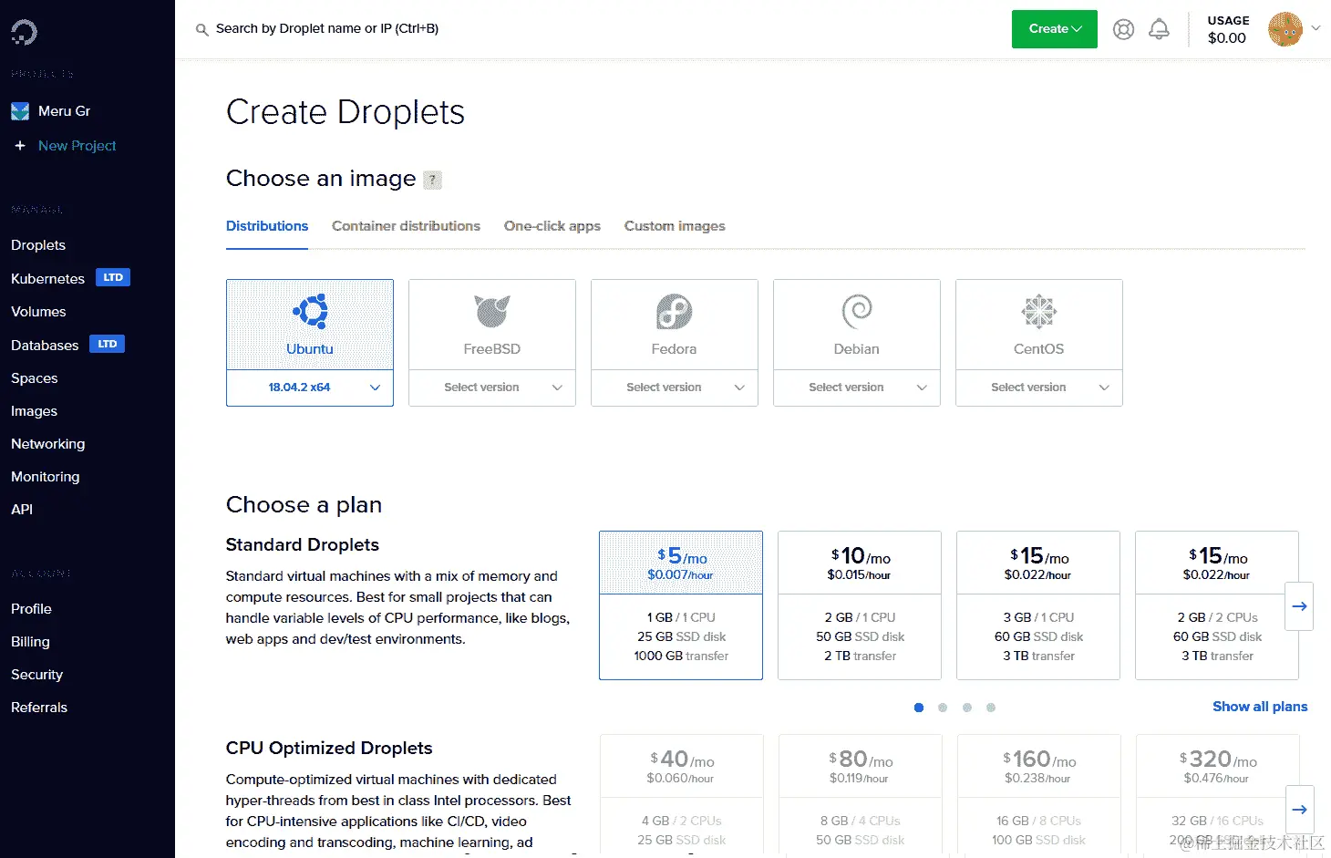
Task: Open Kubernetes in the sidebar
Action: [47, 279]
